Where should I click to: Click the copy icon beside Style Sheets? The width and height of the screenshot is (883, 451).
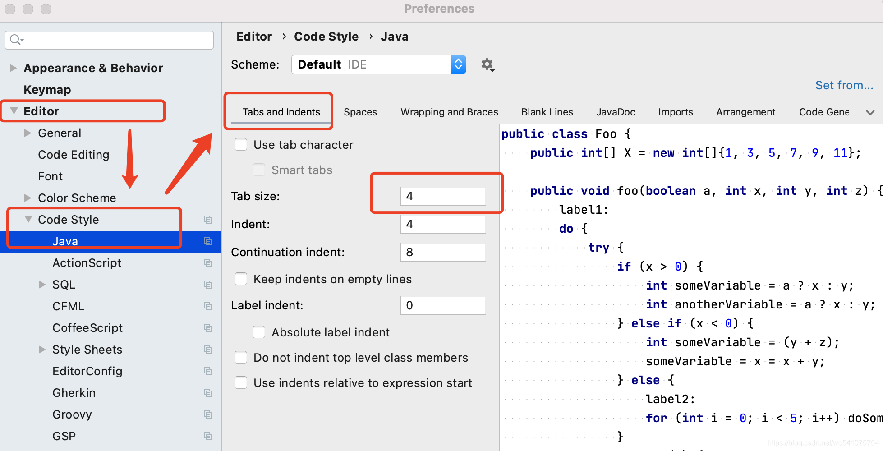click(x=208, y=350)
